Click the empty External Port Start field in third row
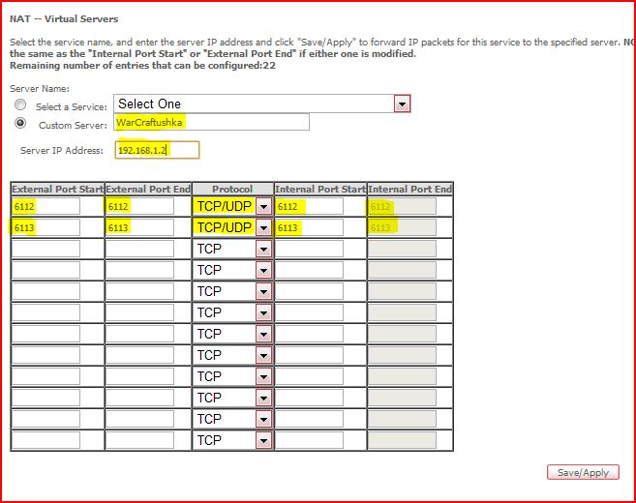 click(x=45, y=249)
